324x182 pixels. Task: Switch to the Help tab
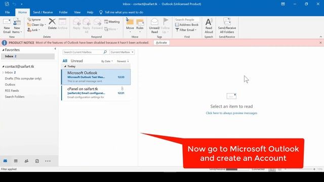pos(90,12)
